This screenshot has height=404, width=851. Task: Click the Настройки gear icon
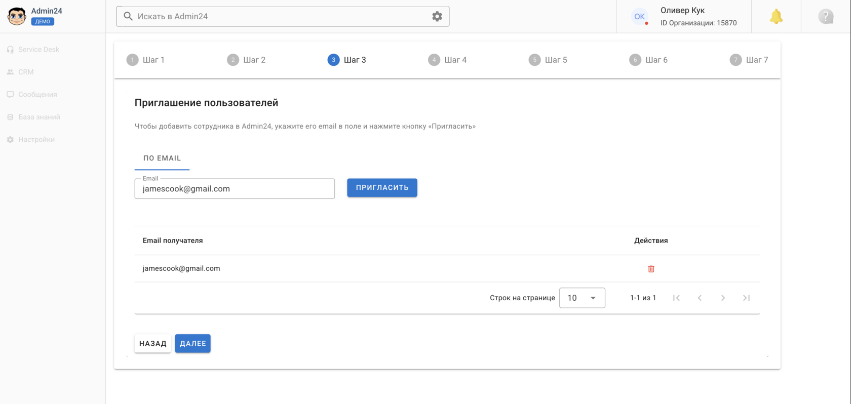pyautogui.click(x=10, y=140)
